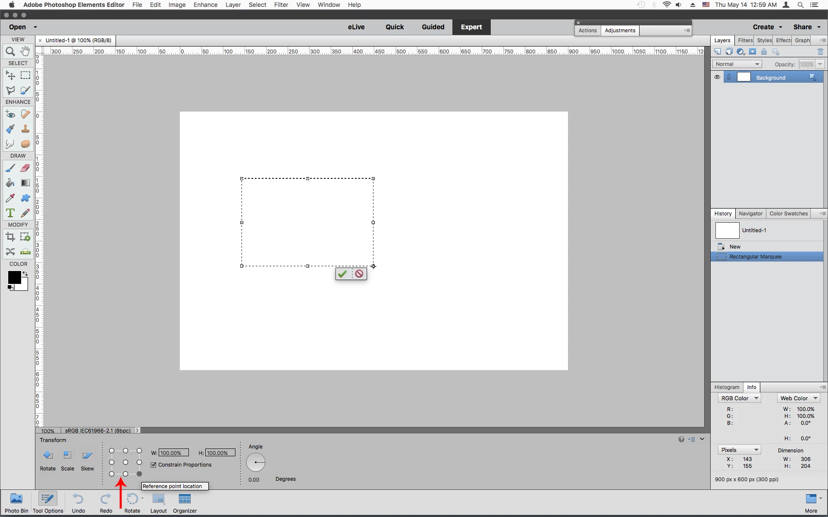The height and width of the screenshot is (517, 828).
Task: Open the Normal blend mode dropdown
Action: coord(737,64)
